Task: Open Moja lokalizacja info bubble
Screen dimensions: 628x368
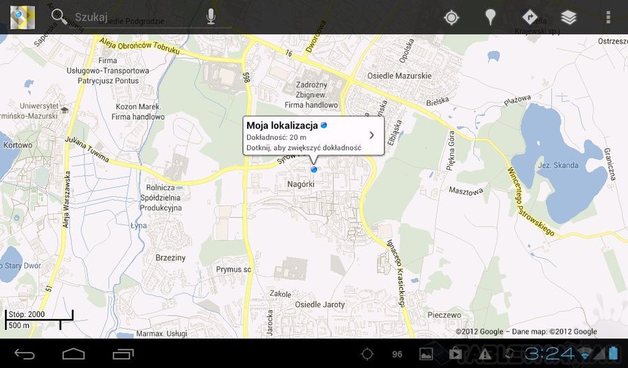Action: 313,136
